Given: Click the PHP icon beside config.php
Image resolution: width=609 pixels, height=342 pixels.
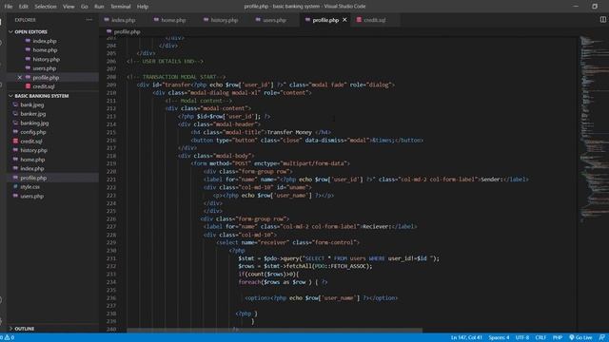Looking at the screenshot, I should 15,132.
